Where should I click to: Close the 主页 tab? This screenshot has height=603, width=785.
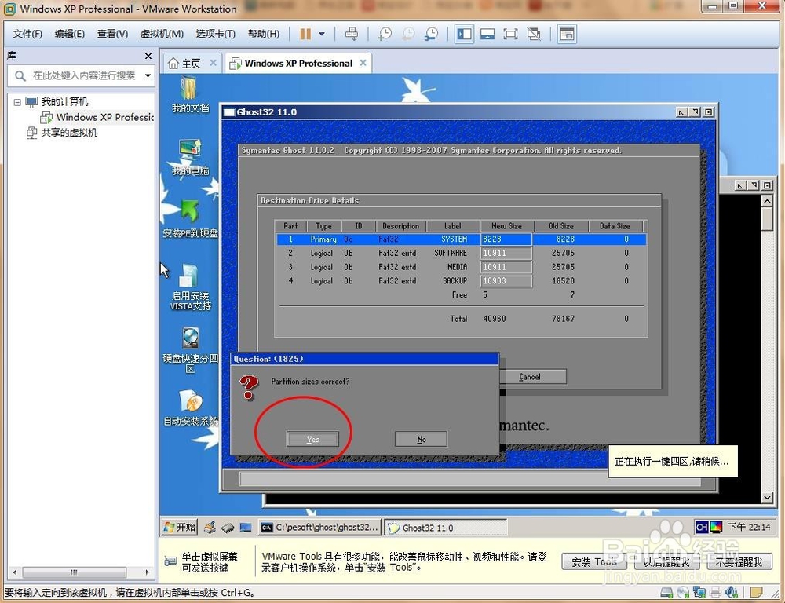coord(214,63)
